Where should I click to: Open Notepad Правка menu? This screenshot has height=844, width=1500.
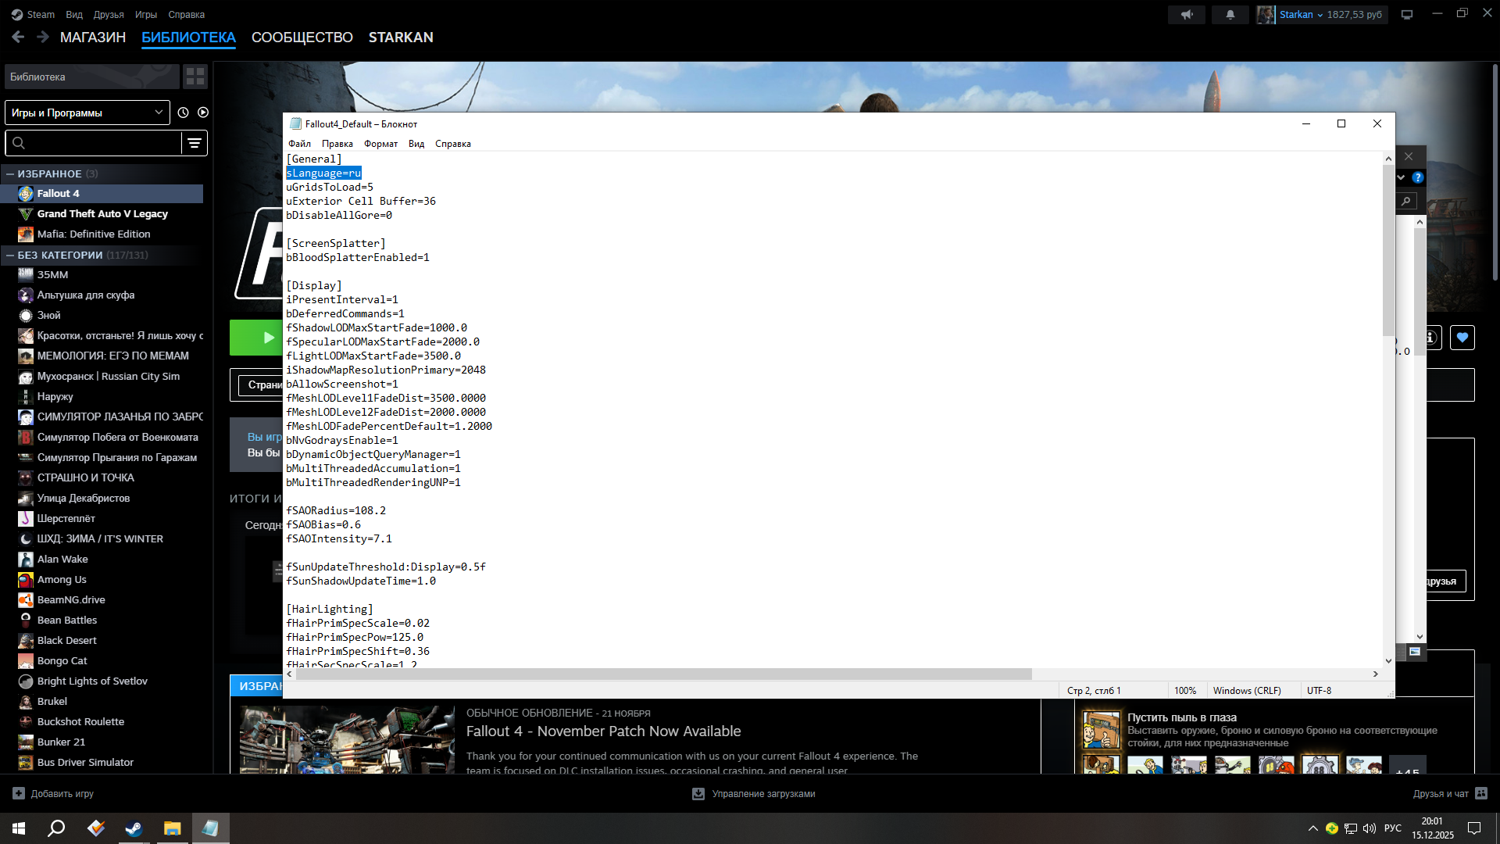click(337, 144)
